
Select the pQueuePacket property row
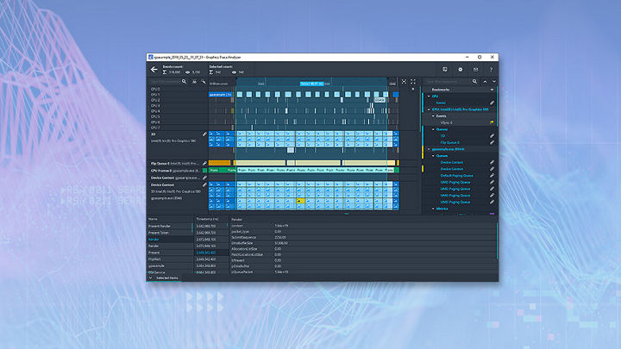(x=362, y=271)
